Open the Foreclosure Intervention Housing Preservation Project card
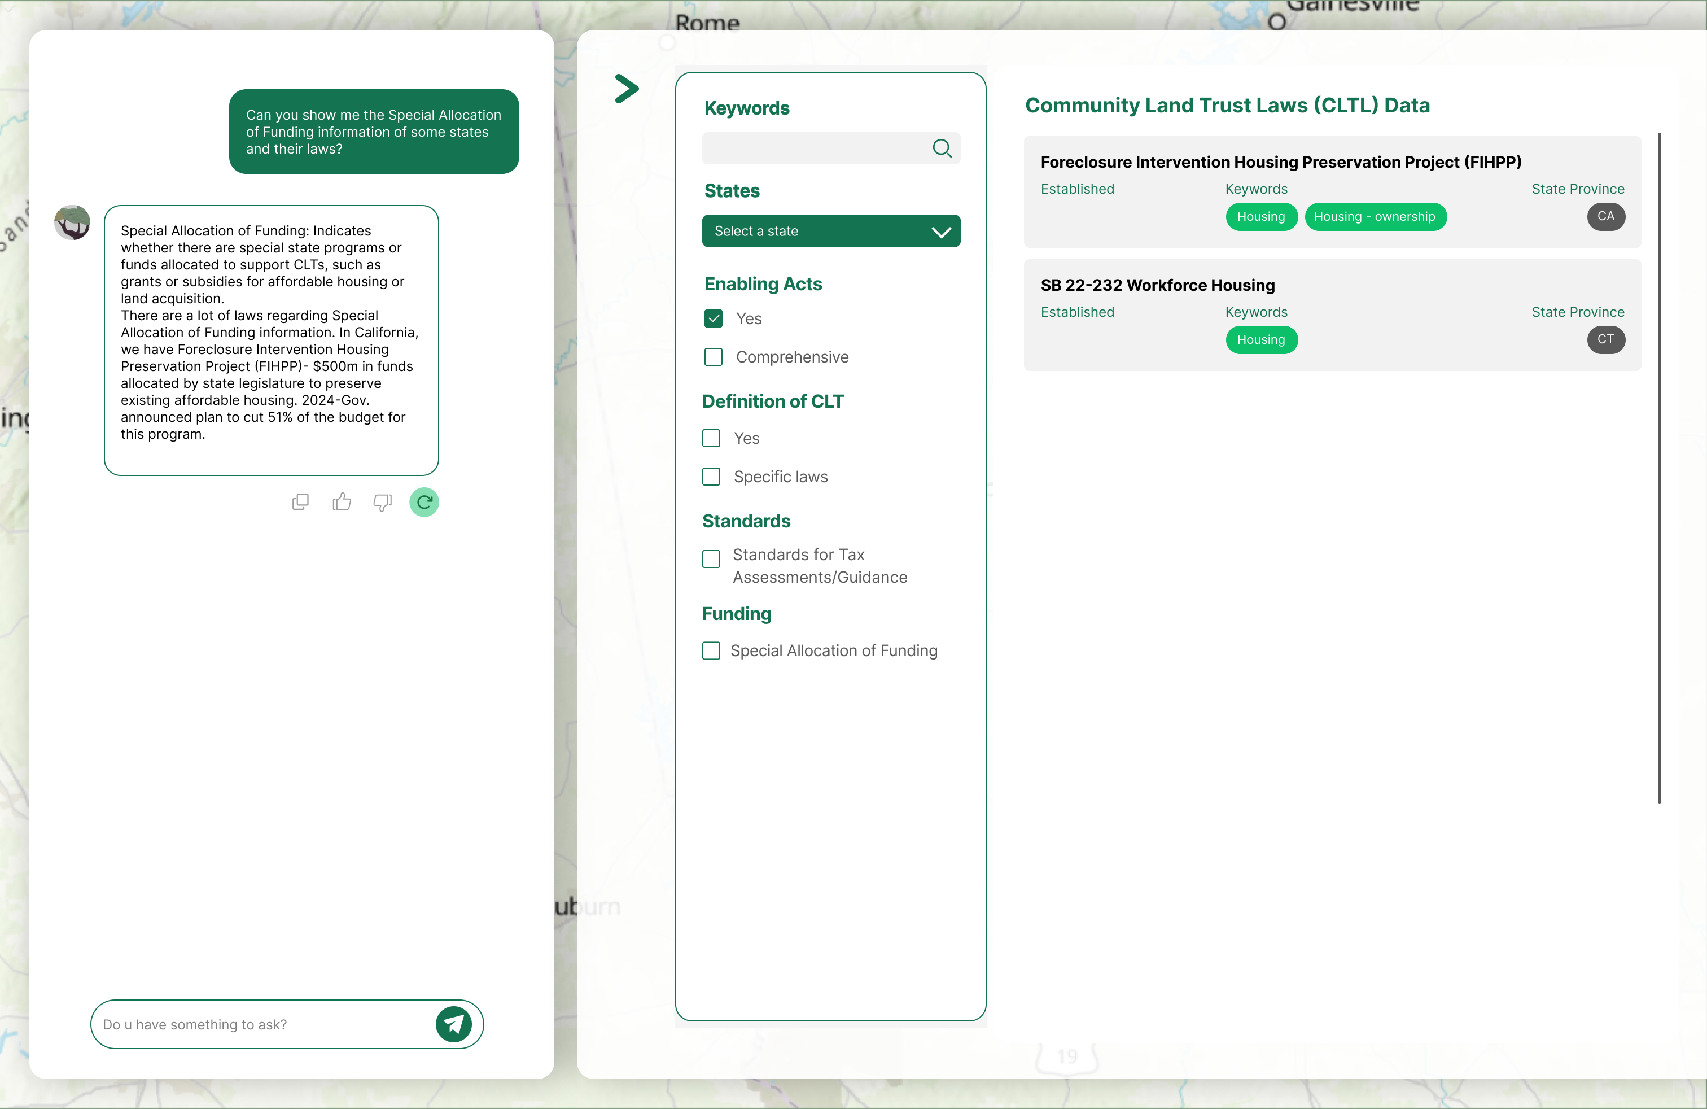 [1280, 162]
